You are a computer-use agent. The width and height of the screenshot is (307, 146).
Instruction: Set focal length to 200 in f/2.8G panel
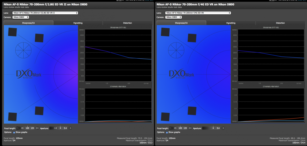(x=37, y=128)
